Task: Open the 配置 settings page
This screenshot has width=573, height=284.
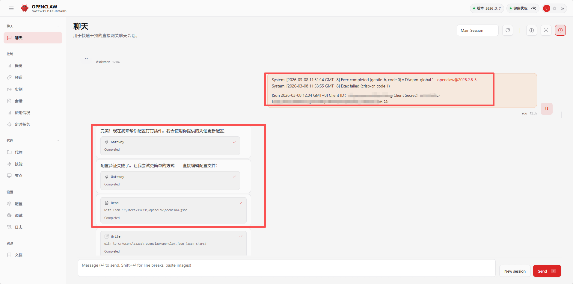Action: [19, 204]
